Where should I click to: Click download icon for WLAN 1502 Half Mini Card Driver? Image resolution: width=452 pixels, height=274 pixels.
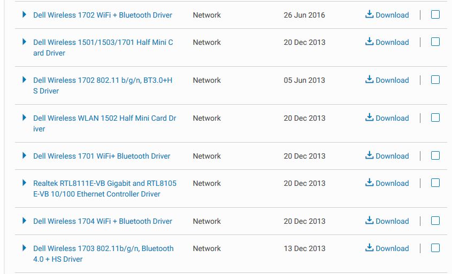(369, 118)
